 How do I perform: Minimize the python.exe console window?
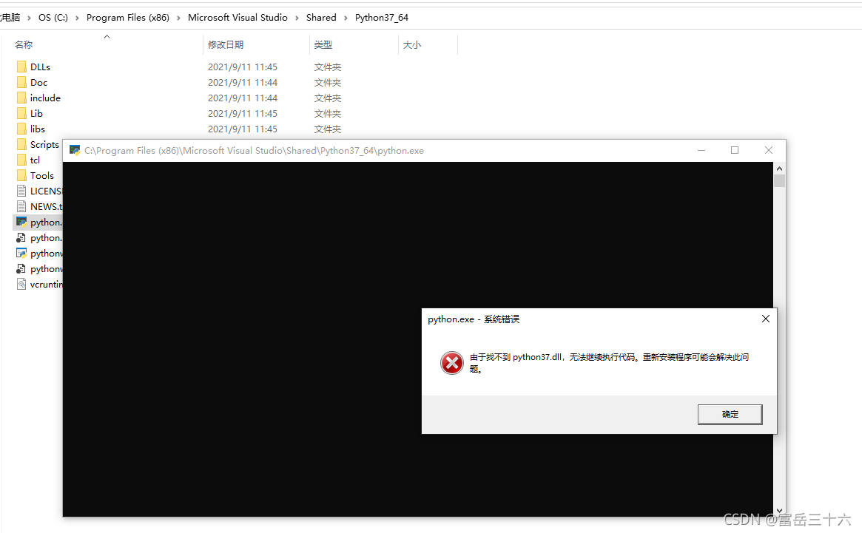701,151
